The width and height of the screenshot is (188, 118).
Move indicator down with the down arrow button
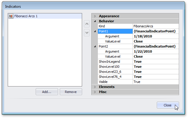point(87,33)
